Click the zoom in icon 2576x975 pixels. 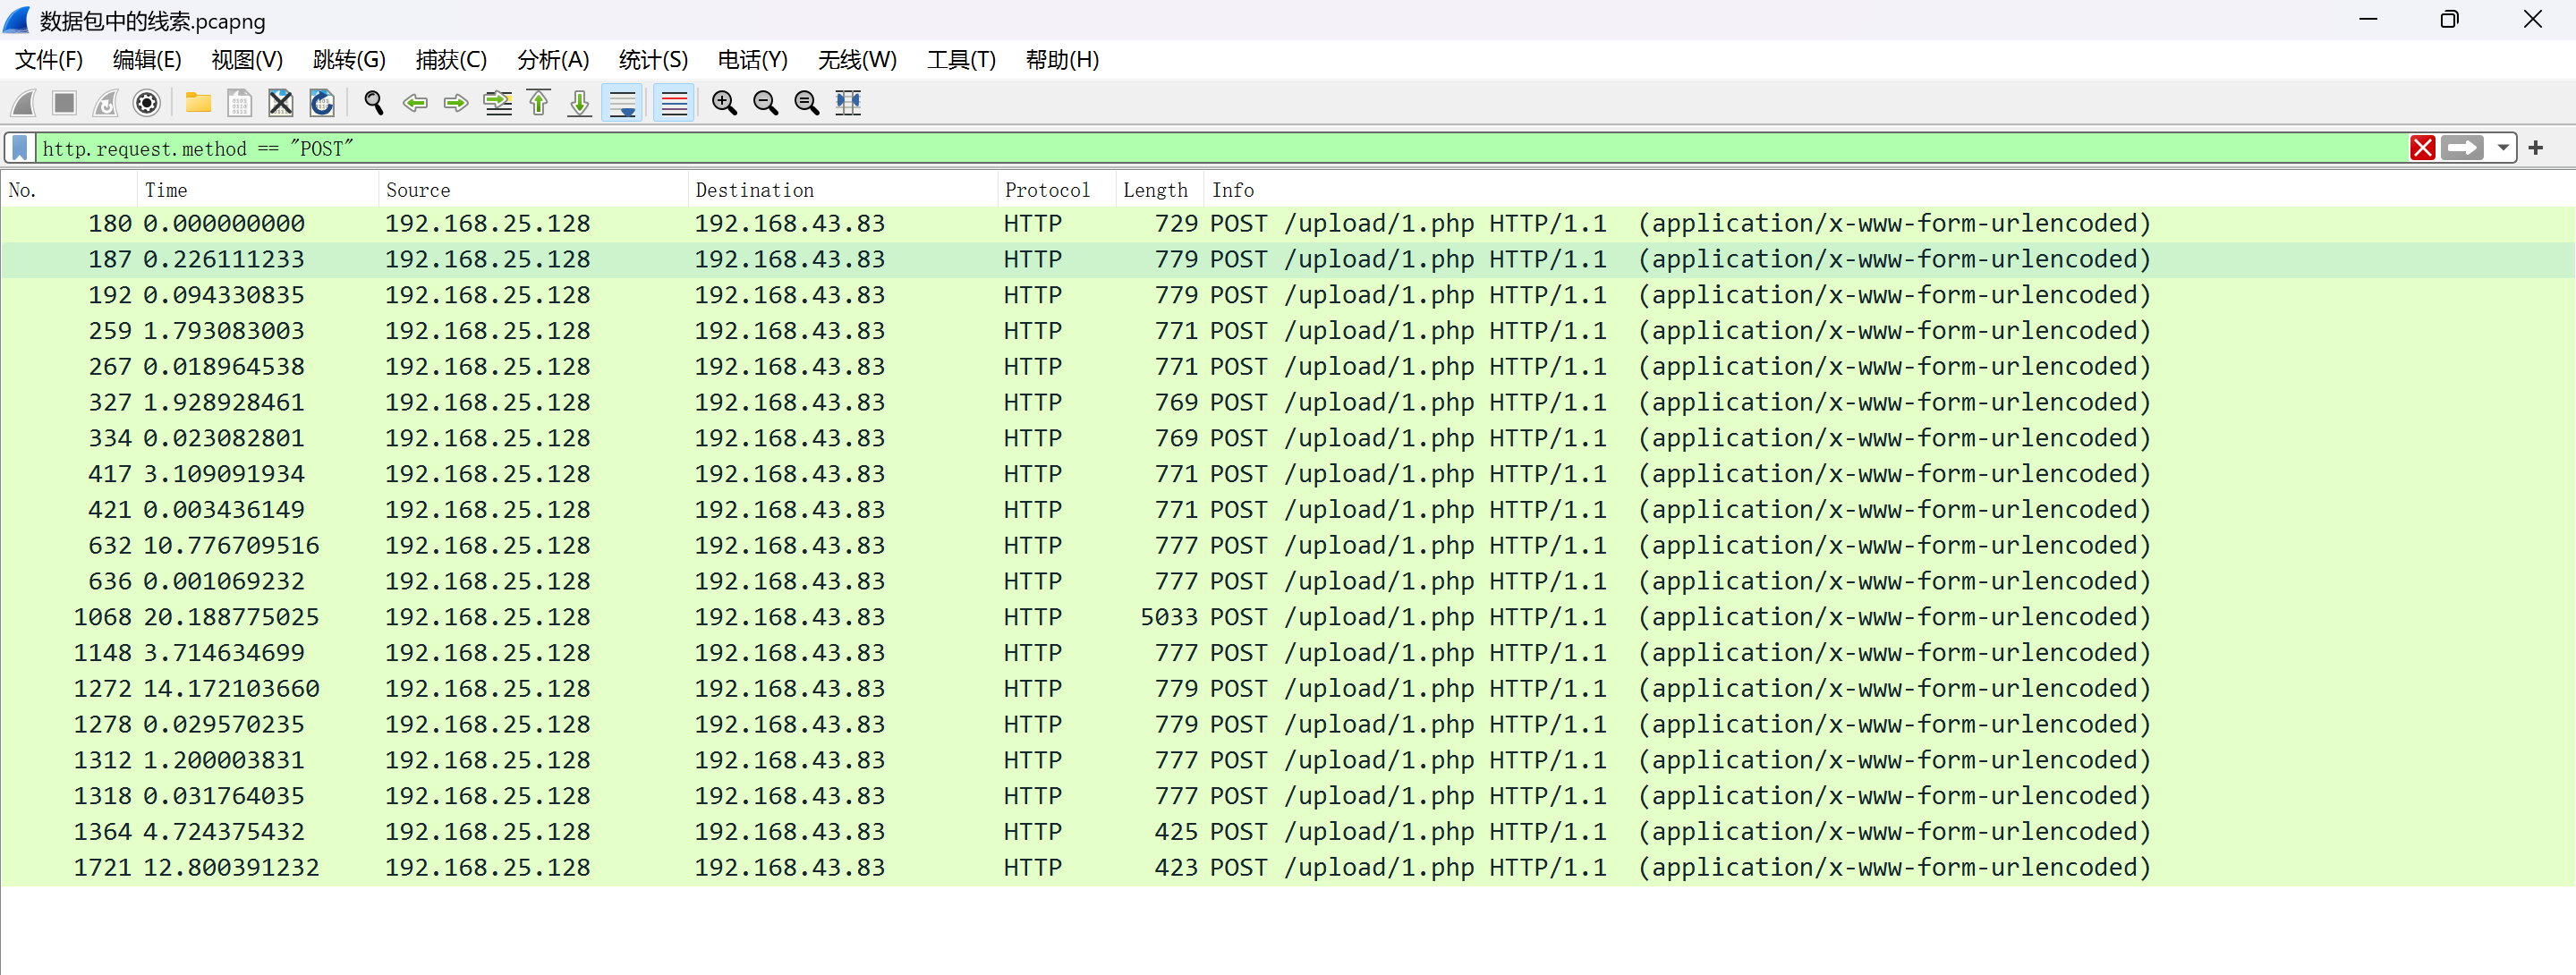(x=724, y=103)
